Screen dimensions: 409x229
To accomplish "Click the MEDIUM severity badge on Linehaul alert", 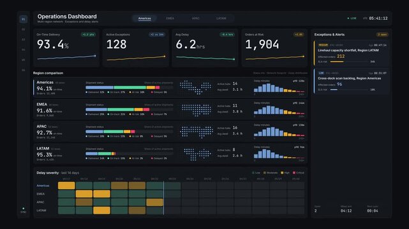I will coord(323,45).
